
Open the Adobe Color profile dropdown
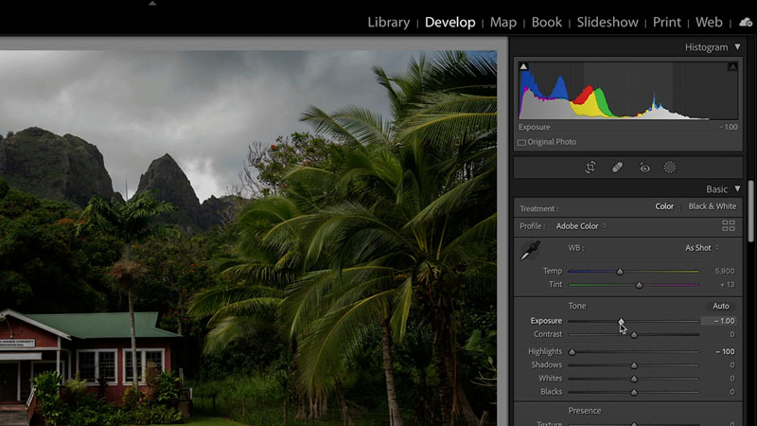click(x=581, y=226)
